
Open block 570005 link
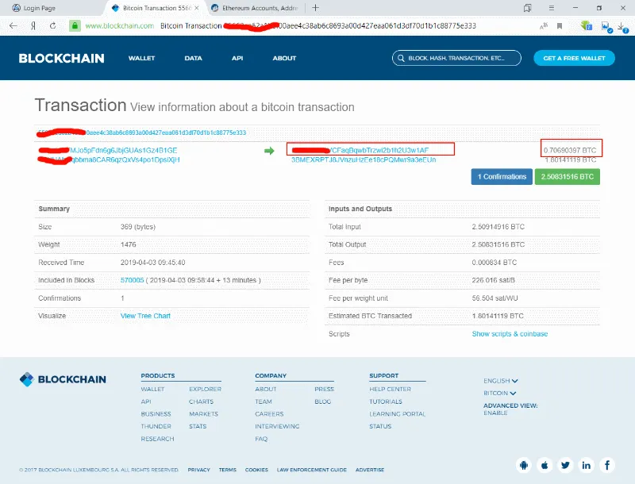pos(132,280)
